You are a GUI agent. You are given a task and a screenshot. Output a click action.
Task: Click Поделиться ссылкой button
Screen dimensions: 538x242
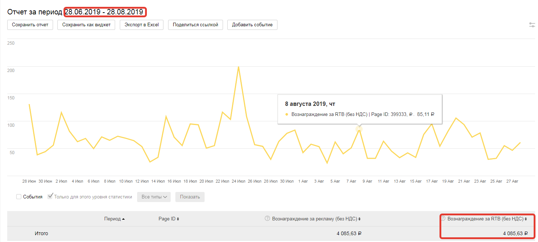click(x=195, y=25)
